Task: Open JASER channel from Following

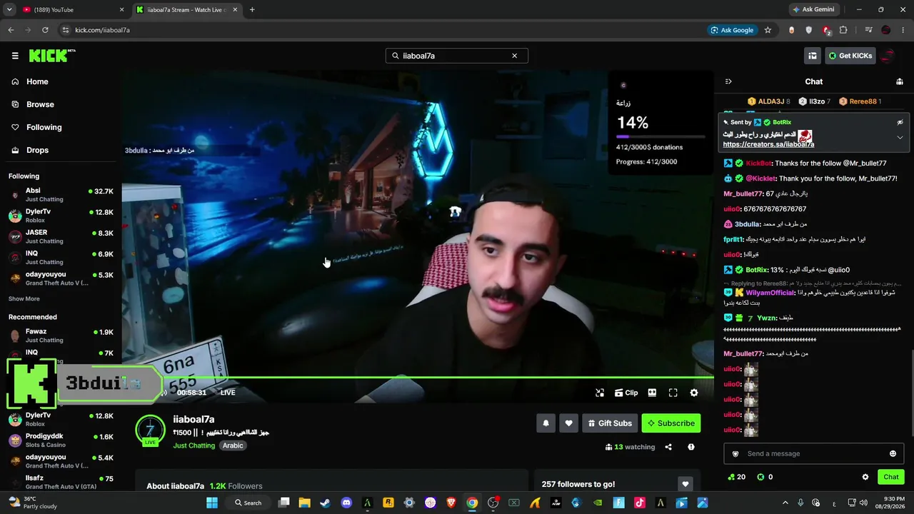Action: (x=61, y=236)
